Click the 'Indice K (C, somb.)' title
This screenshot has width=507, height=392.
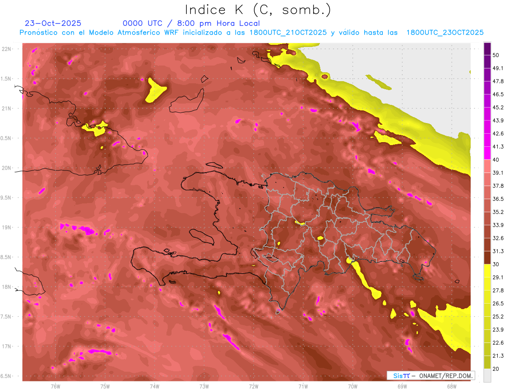(x=258, y=10)
